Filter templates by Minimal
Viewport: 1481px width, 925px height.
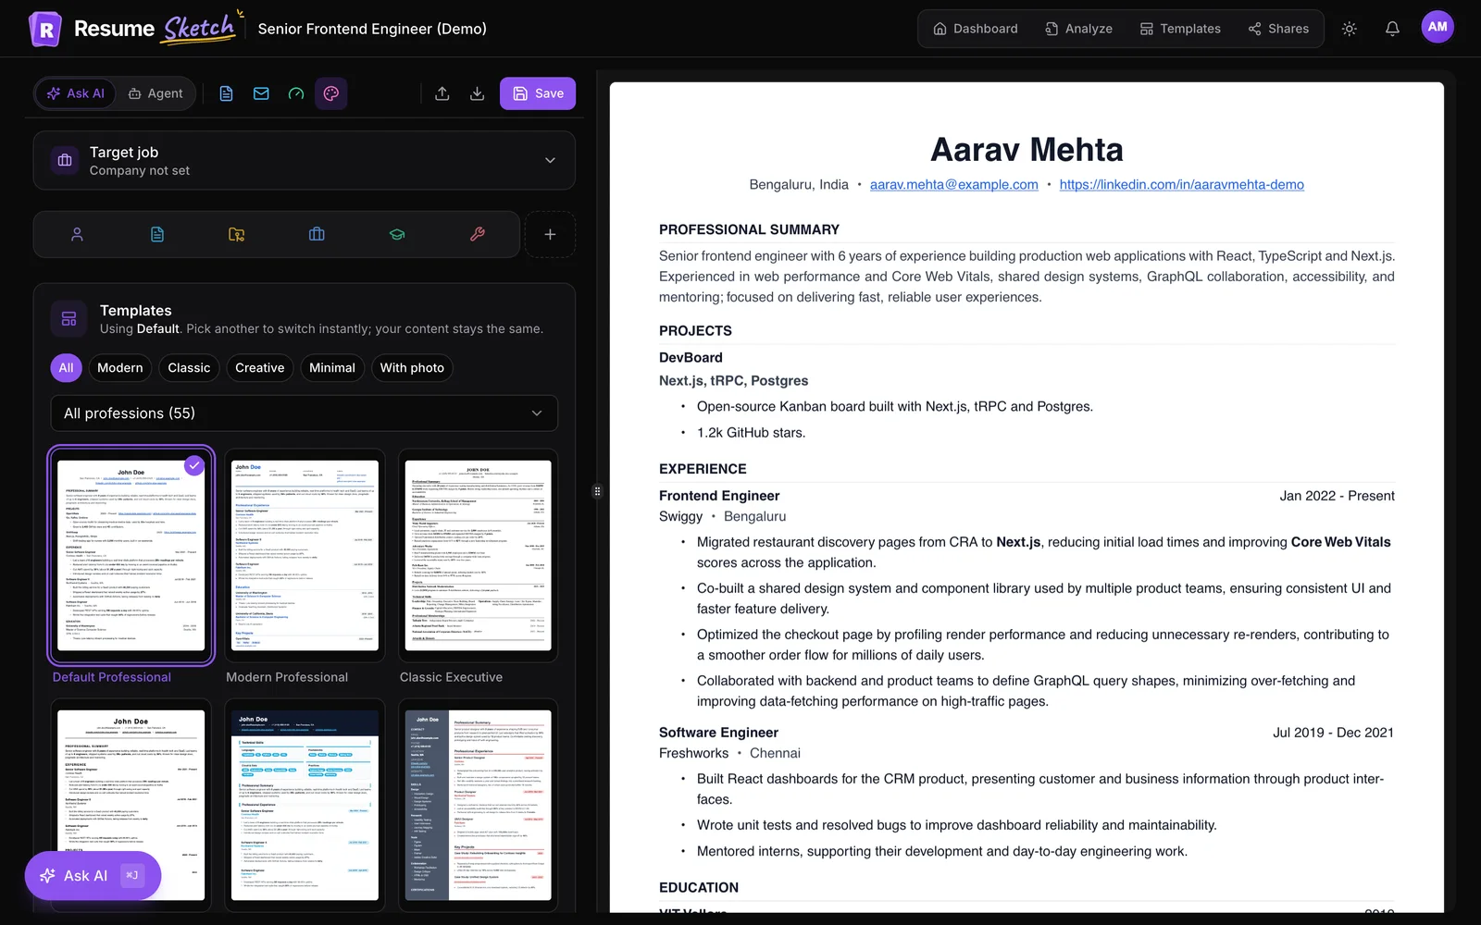[x=332, y=368]
